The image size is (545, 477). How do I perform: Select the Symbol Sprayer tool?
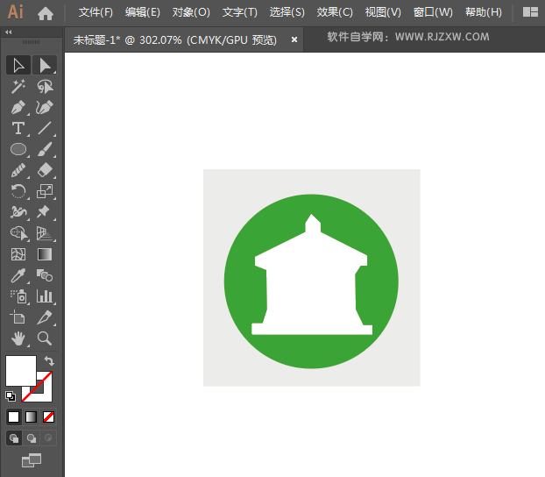[18, 296]
